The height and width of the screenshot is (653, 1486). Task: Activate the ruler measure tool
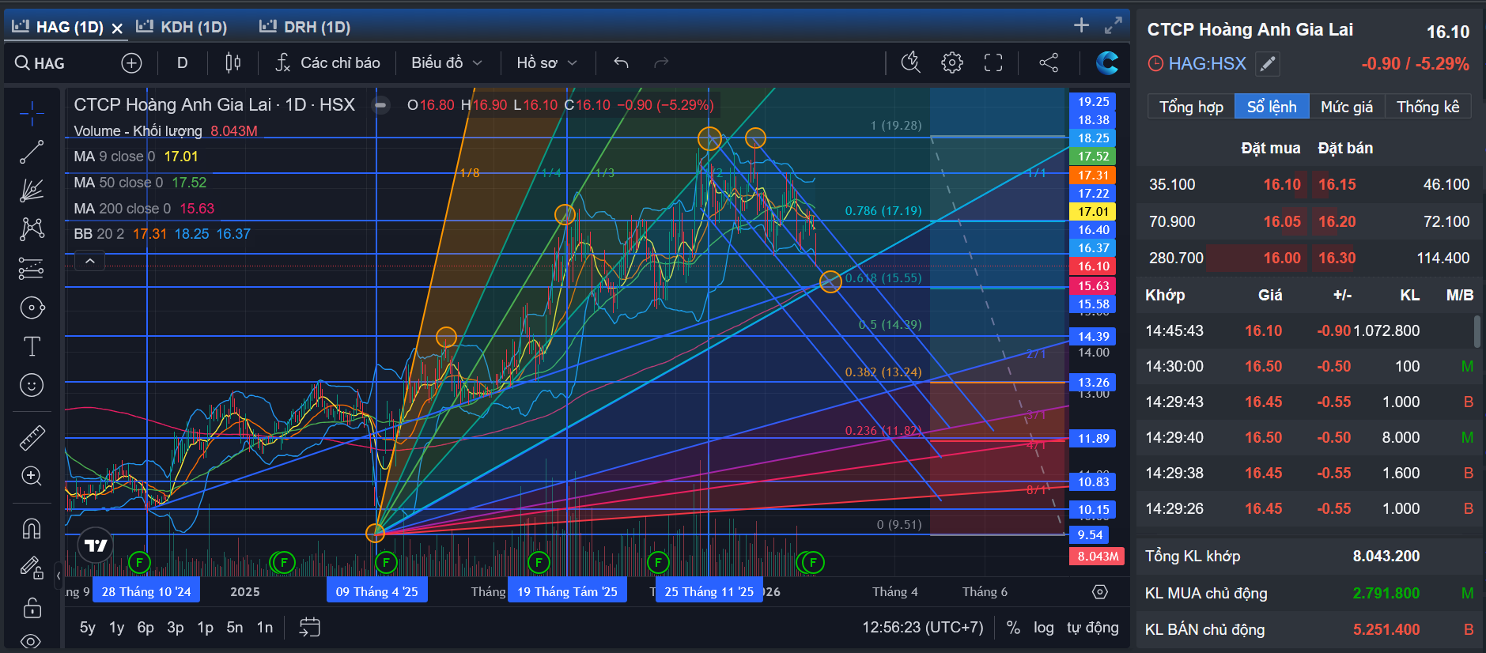[x=32, y=437]
